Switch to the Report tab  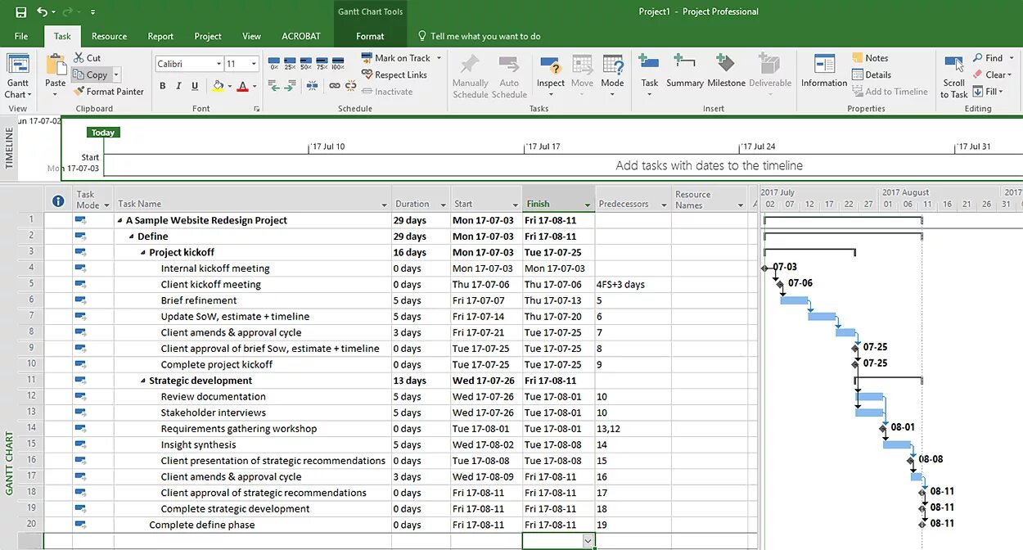160,36
